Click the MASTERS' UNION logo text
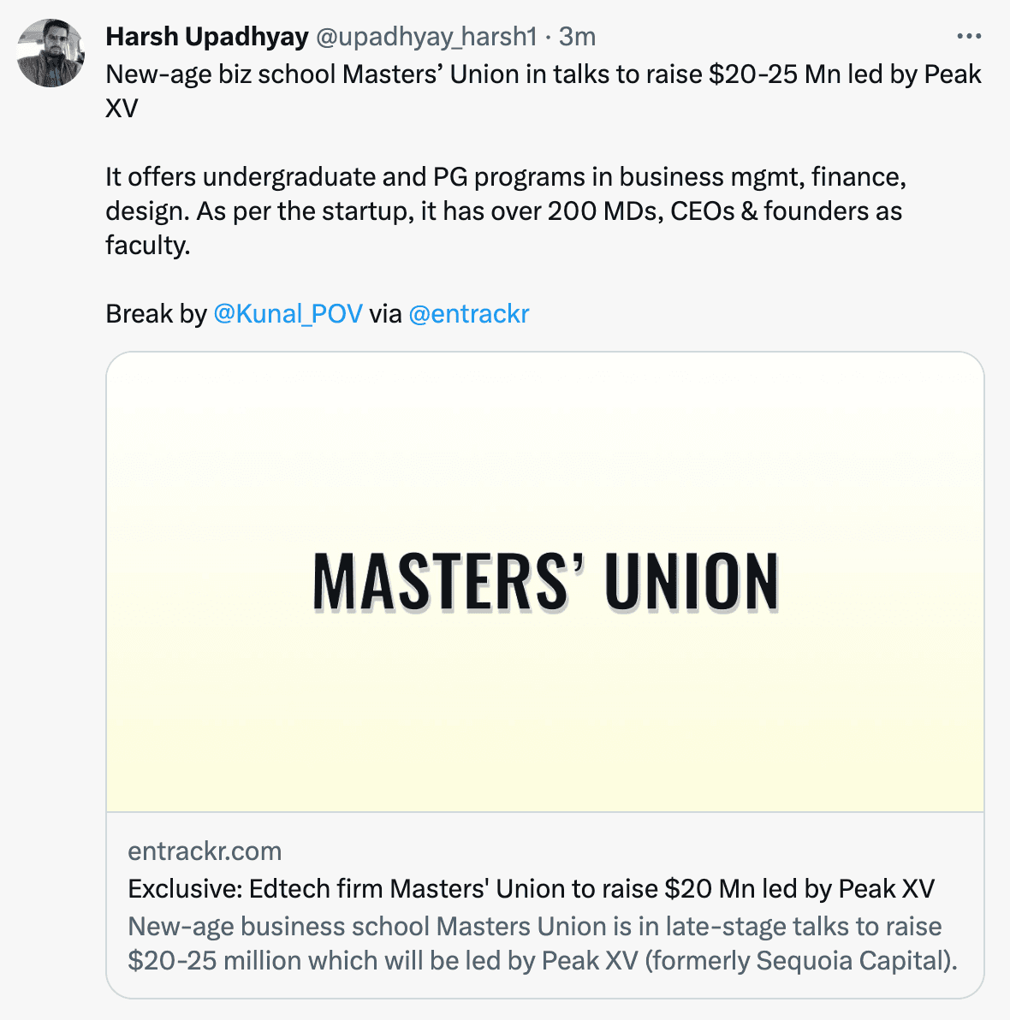The height and width of the screenshot is (1020, 1010). point(545,583)
